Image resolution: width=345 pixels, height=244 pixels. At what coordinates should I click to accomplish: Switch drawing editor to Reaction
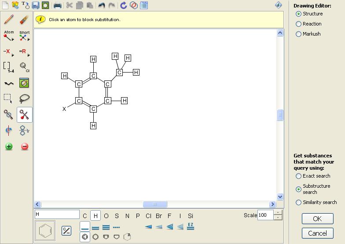[298, 24]
